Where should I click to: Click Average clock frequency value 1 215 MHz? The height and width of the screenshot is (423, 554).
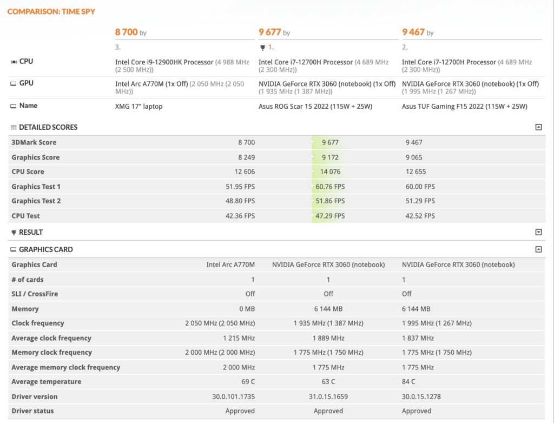coord(239,338)
